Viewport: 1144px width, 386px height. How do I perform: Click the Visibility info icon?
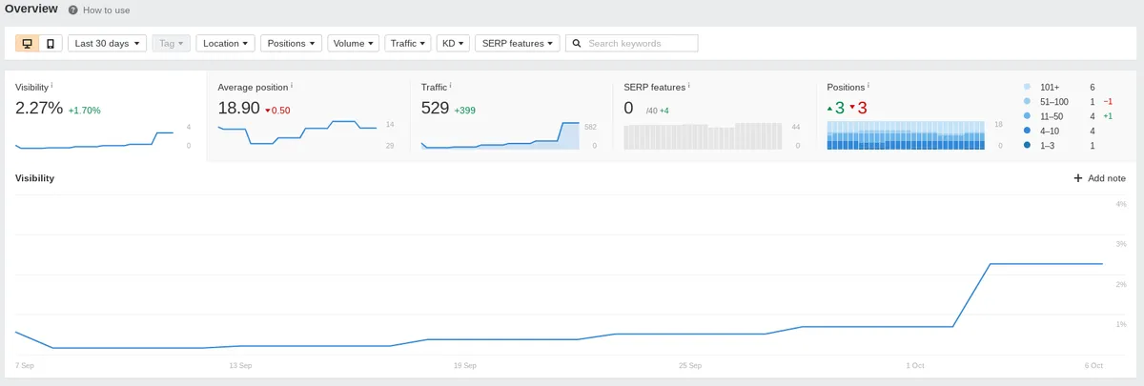click(51, 85)
